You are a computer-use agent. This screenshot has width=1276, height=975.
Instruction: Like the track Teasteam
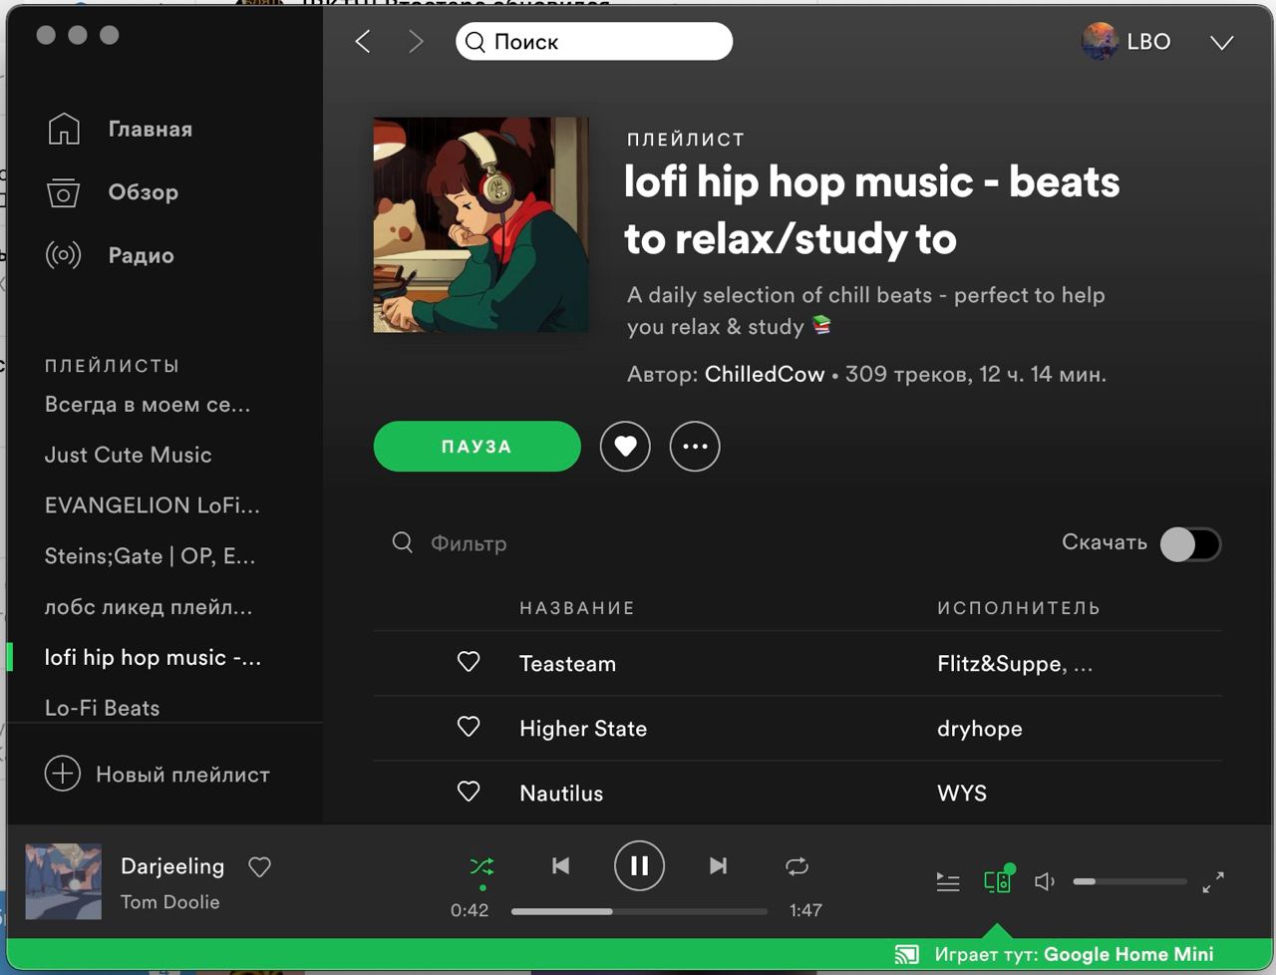469,662
